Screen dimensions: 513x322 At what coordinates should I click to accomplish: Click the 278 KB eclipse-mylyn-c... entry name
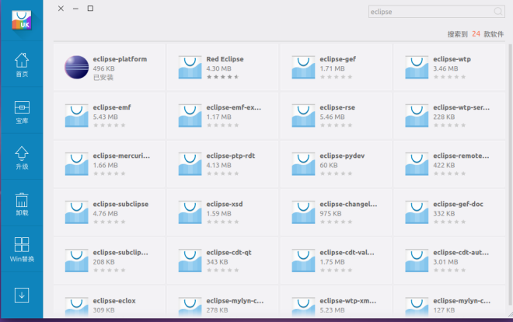pyautogui.click(x=235, y=301)
